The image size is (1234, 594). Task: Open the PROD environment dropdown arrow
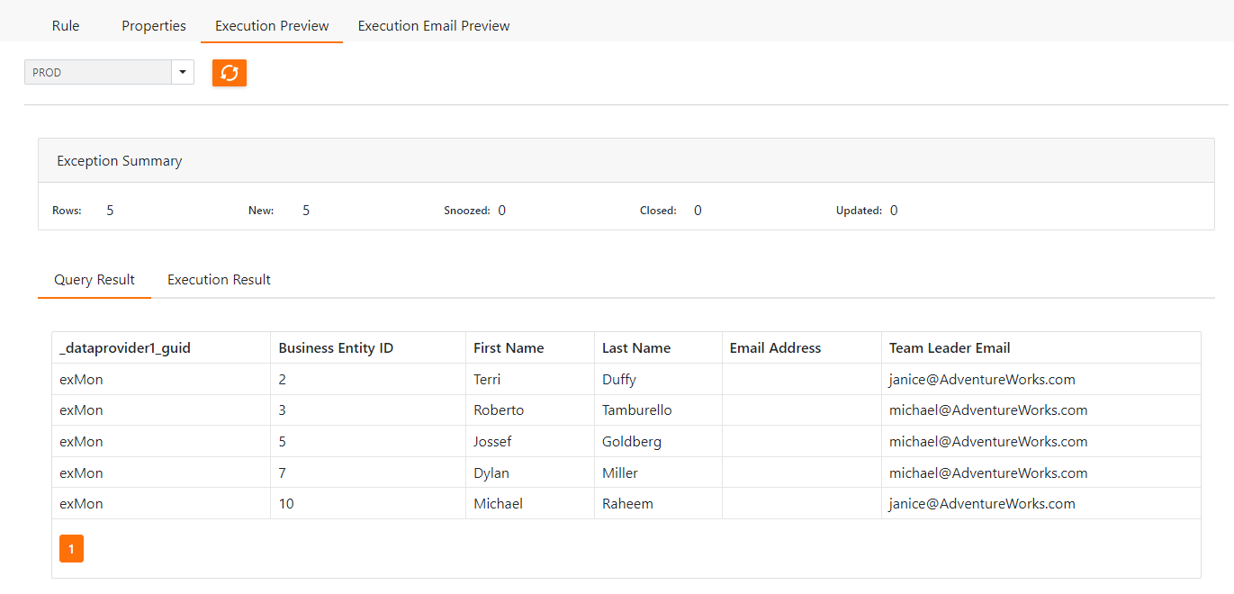[x=183, y=72]
